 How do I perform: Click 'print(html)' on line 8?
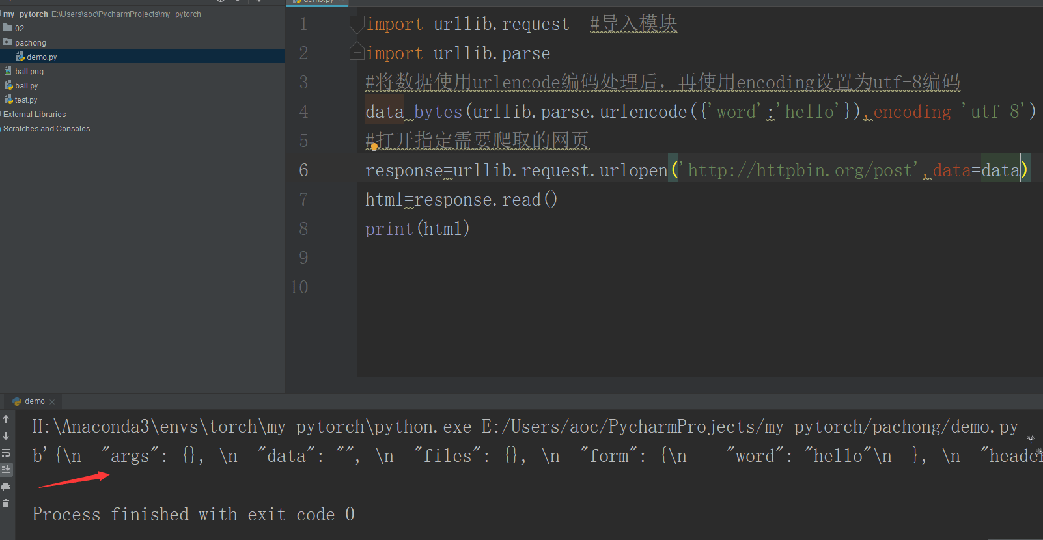coord(417,229)
